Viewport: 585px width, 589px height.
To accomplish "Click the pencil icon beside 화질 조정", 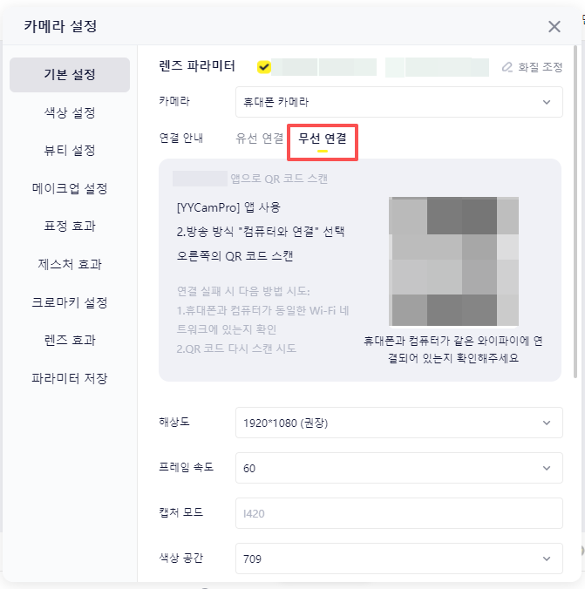I will [x=507, y=67].
